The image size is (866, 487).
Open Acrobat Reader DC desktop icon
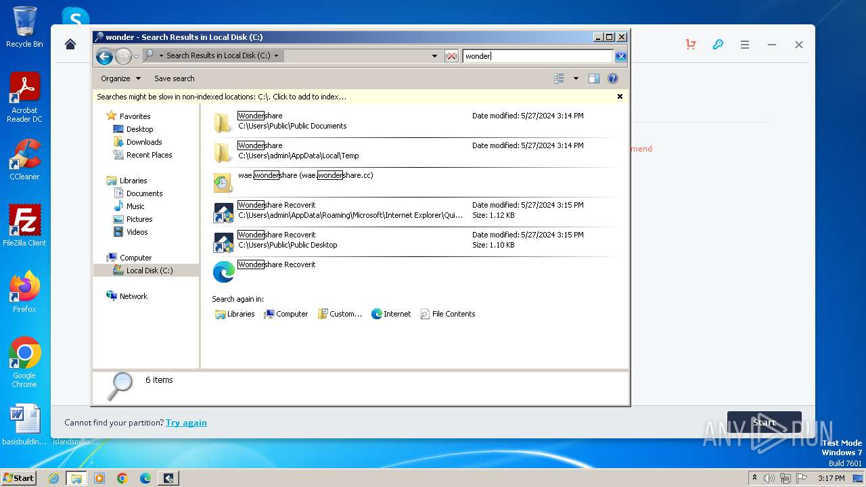[x=24, y=97]
